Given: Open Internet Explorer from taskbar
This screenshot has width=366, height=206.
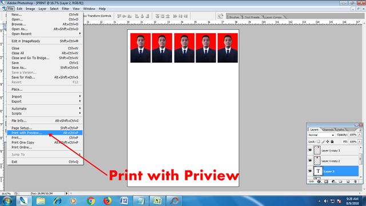Looking at the screenshot, I should coord(57,201).
